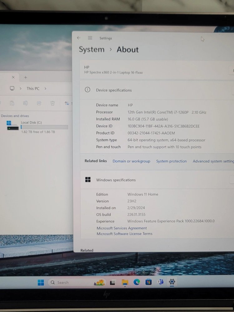The height and width of the screenshot is (312, 234).
Task: Open the System protection link
Action: click(171, 161)
